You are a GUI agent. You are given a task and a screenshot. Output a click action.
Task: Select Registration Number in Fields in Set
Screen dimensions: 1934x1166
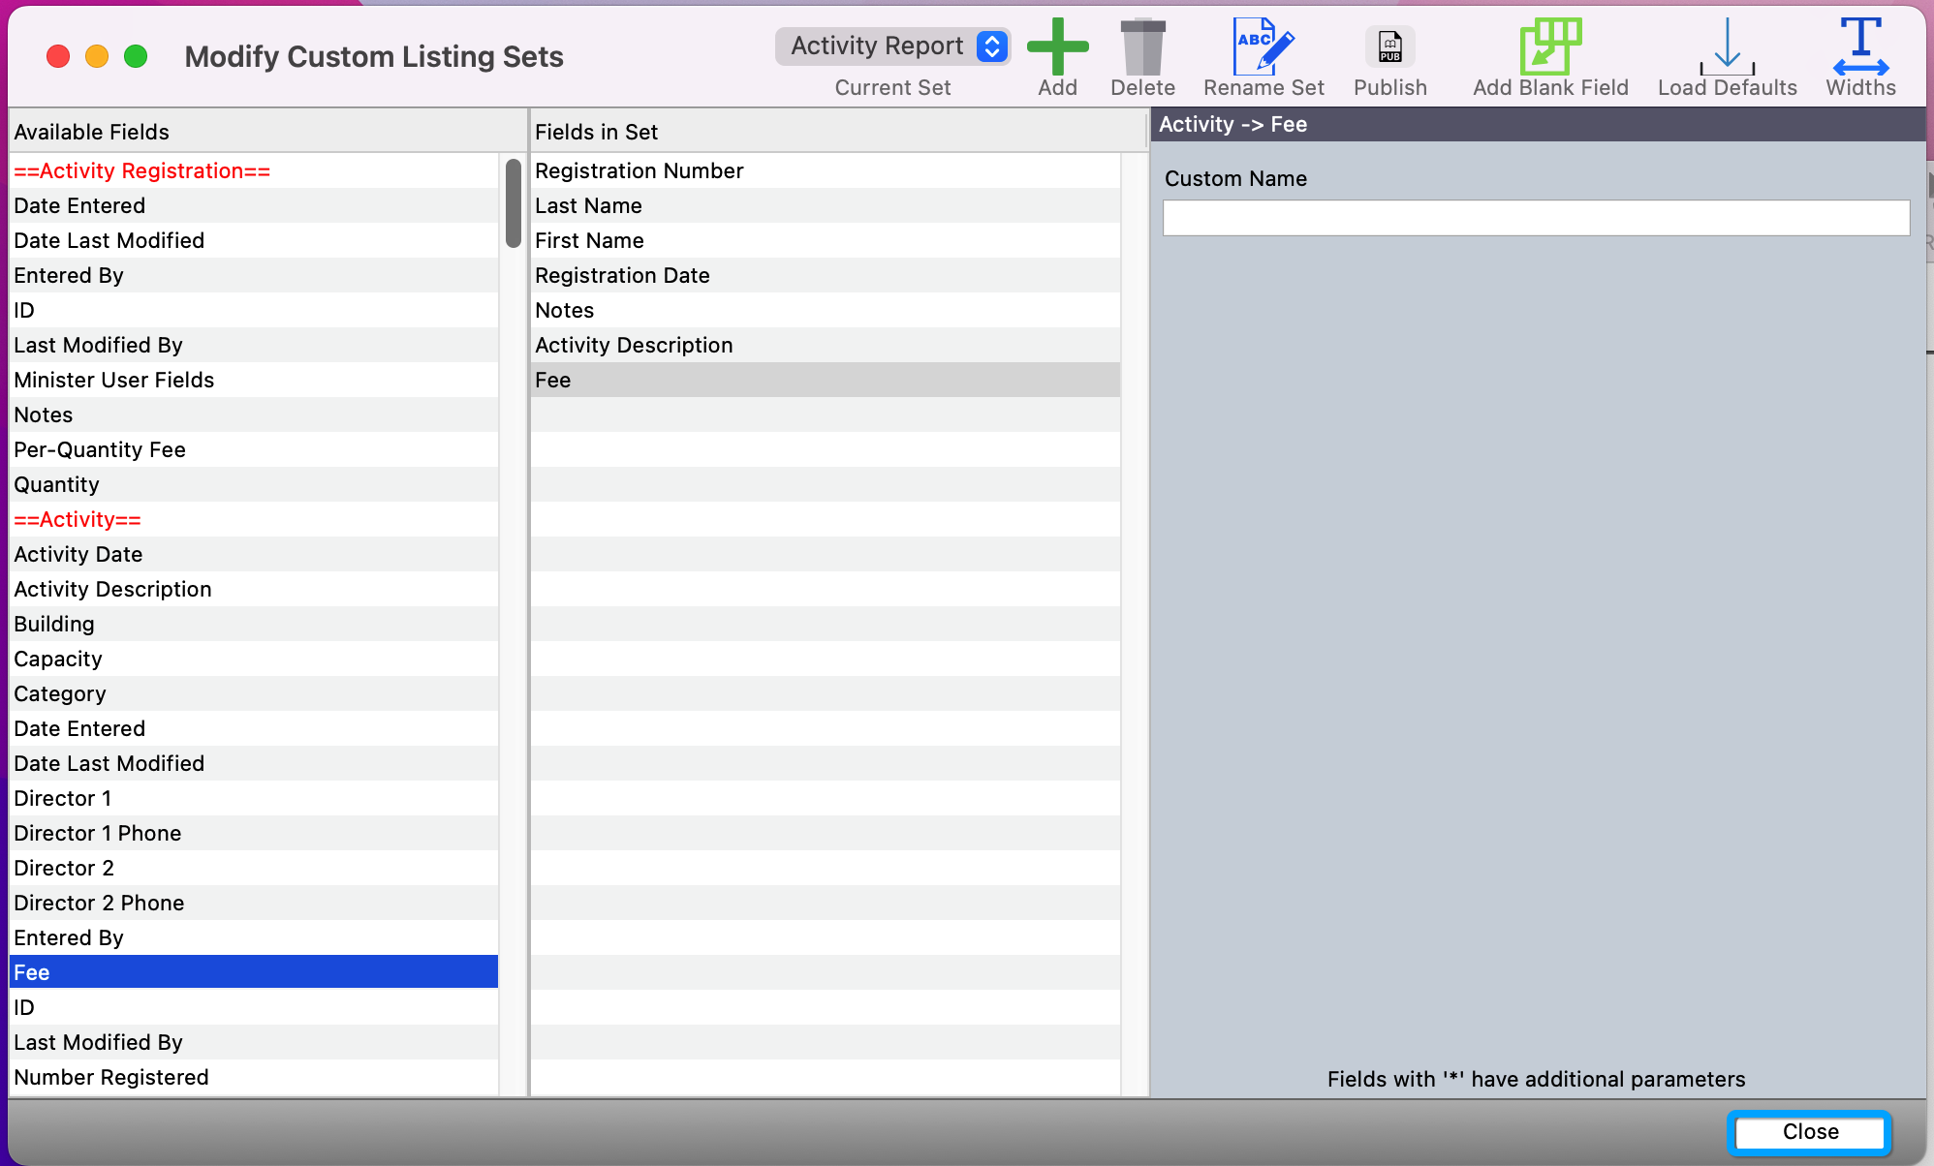pos(639,170)
